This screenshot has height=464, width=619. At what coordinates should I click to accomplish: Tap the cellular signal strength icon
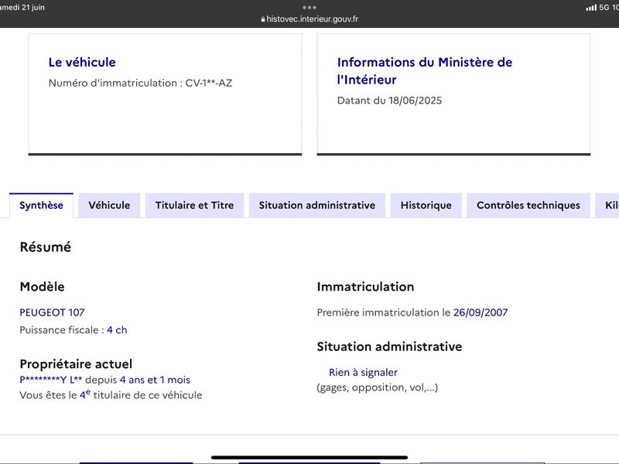591,8
